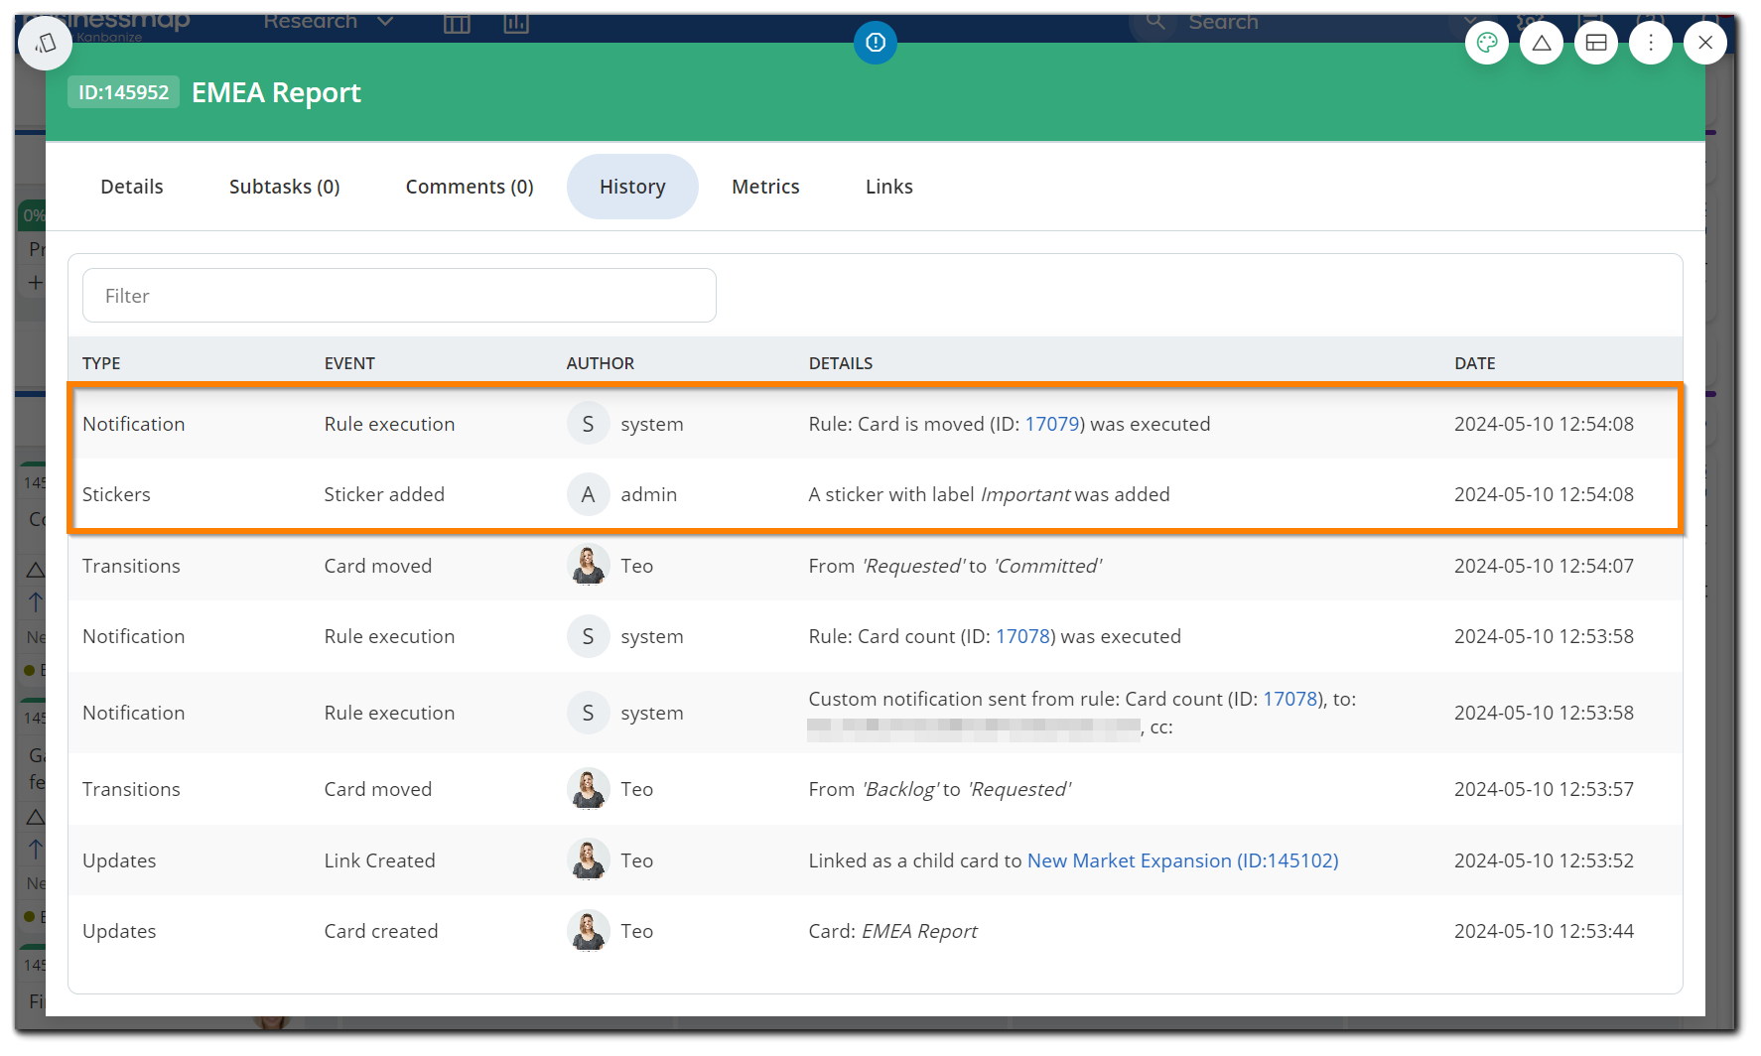1761x1056 pixels.
Task: Follow the New Market Expansion (ID:145102) link
Action: pyautogui.click(x=1182, y=860)
